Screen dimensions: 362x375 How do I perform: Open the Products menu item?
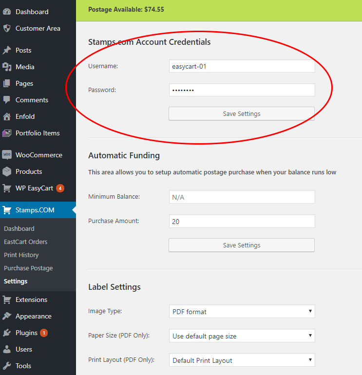pyautogui.click(x=29, y=171)
